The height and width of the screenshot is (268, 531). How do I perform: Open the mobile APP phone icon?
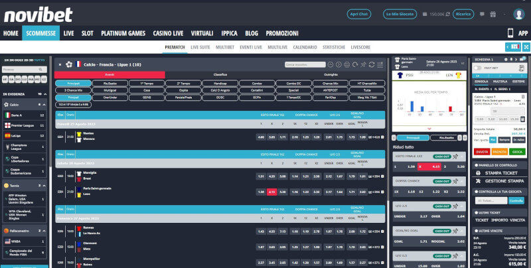[510, 33]
